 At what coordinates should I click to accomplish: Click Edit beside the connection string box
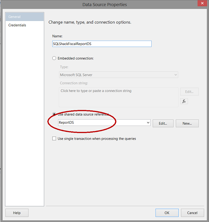189,92
